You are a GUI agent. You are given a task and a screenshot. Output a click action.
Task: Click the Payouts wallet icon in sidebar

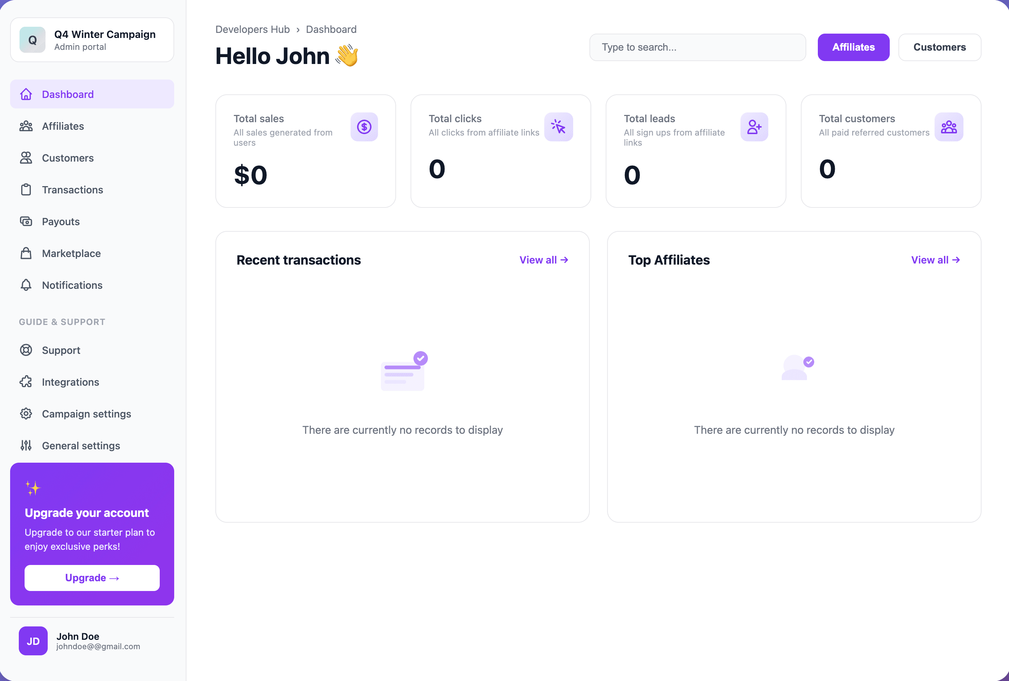[26, 222]
